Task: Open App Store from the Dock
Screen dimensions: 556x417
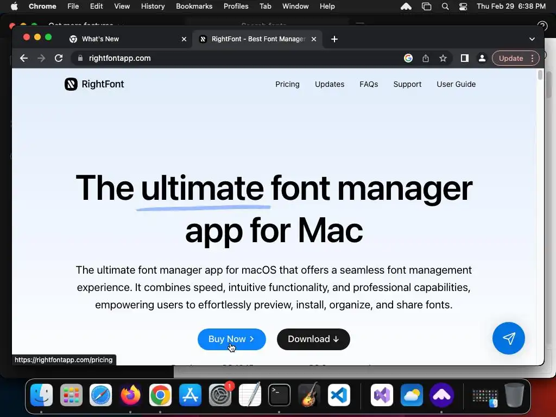Action: click(190, 395)
